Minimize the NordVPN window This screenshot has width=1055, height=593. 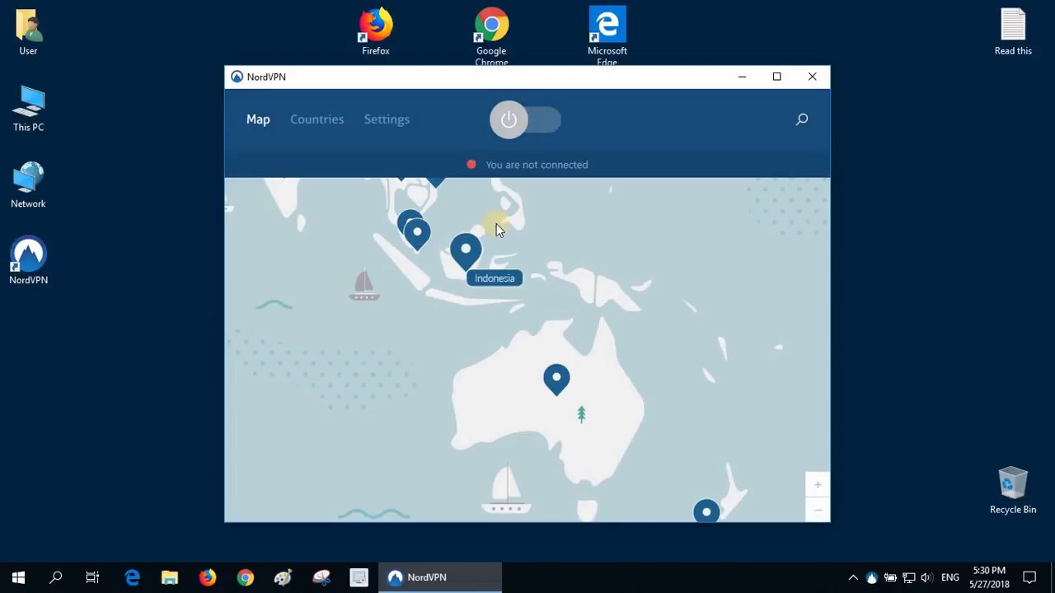[x=742, y=77]
